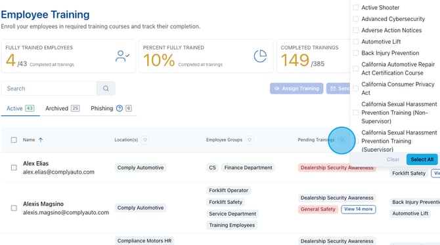Click Comply Automotive tag in Alexis Magsino row

point(141,208)
